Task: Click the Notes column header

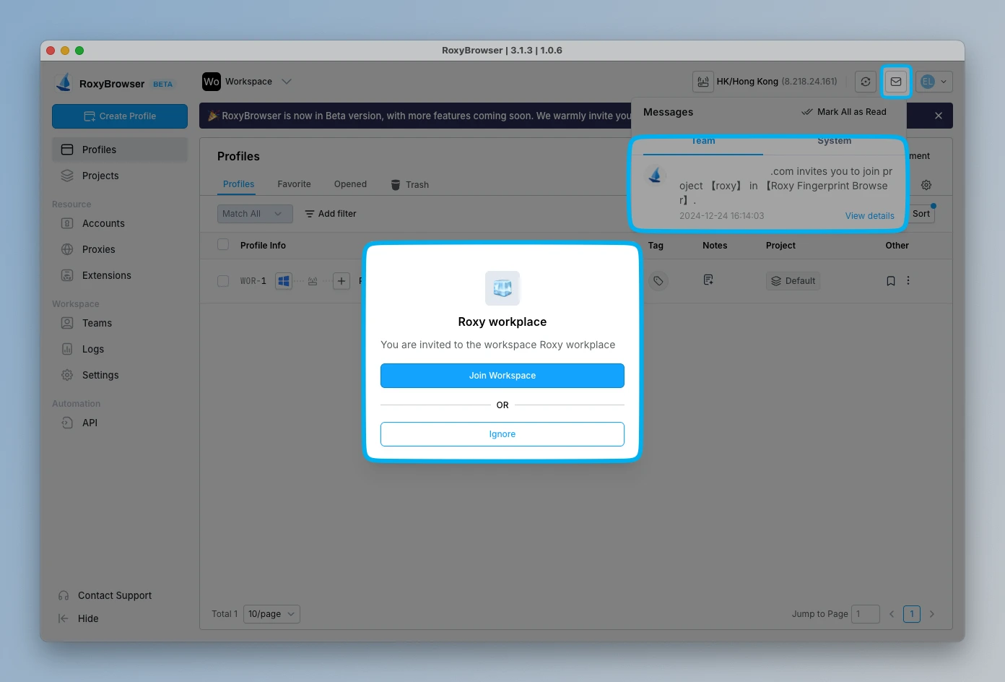Action: (x=715, y=246)
